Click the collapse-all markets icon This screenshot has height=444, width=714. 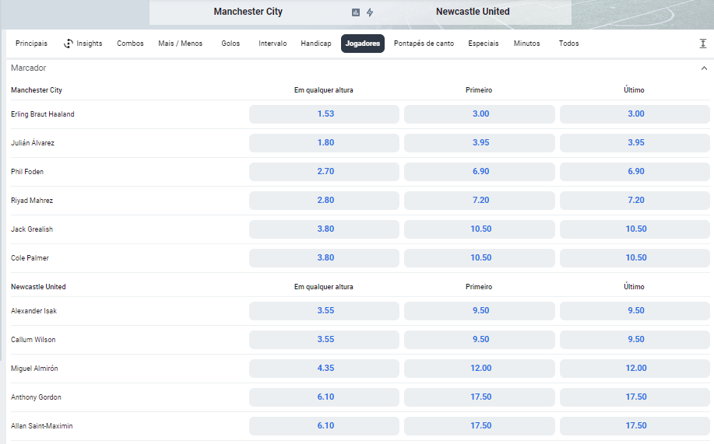click(x=702, y=44)
